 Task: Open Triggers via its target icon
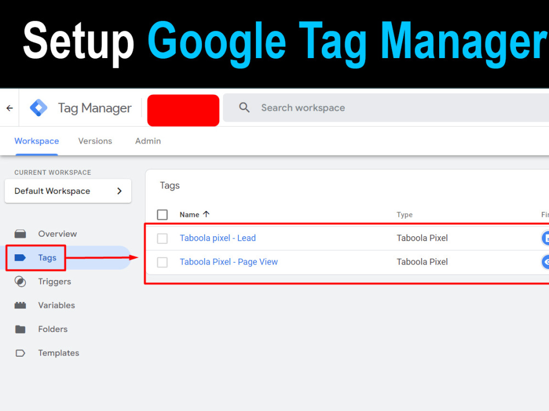point(20,281)
